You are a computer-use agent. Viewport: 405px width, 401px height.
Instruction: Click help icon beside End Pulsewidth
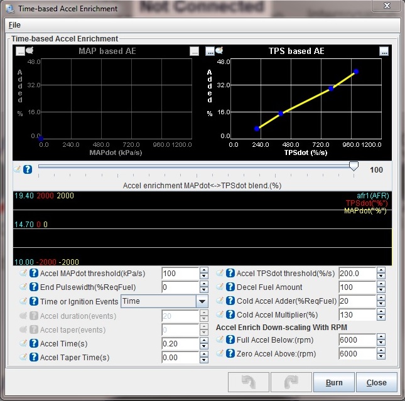[34, 287]
